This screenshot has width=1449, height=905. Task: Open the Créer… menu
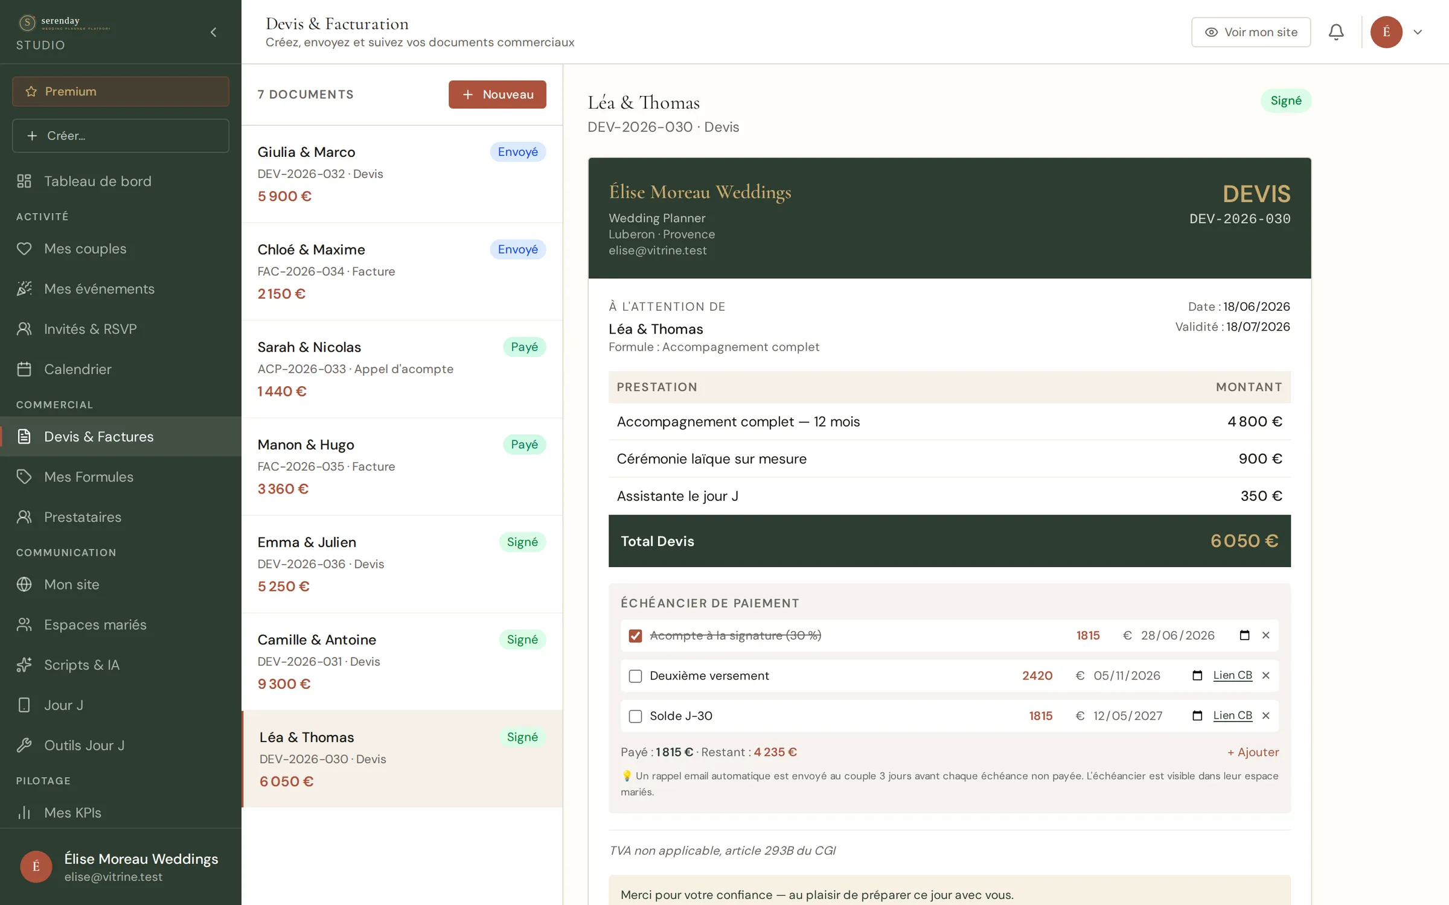tap(121, 136)
